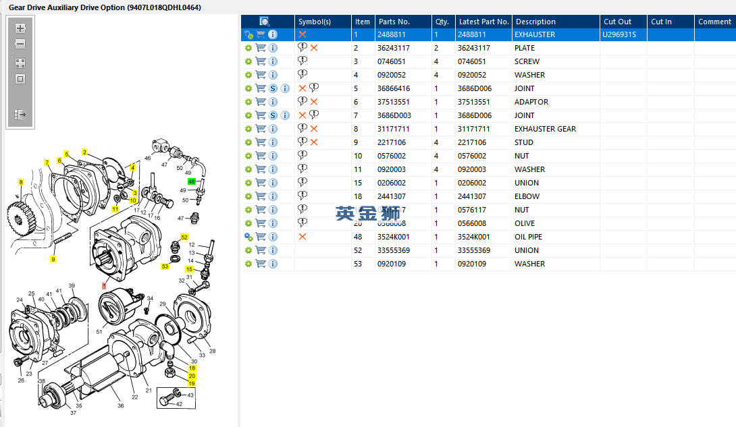Select description cell EXHAUSTER GEAR
This screenshot has width=736, height=427.
pos(545,129)
